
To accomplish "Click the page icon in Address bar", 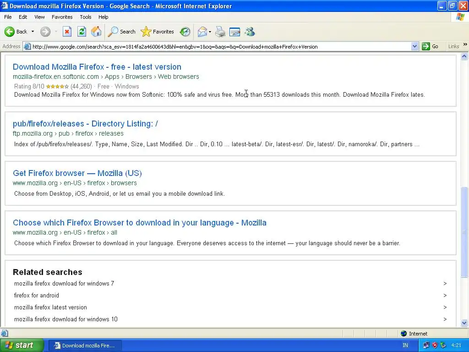I will tap(27, 47).
